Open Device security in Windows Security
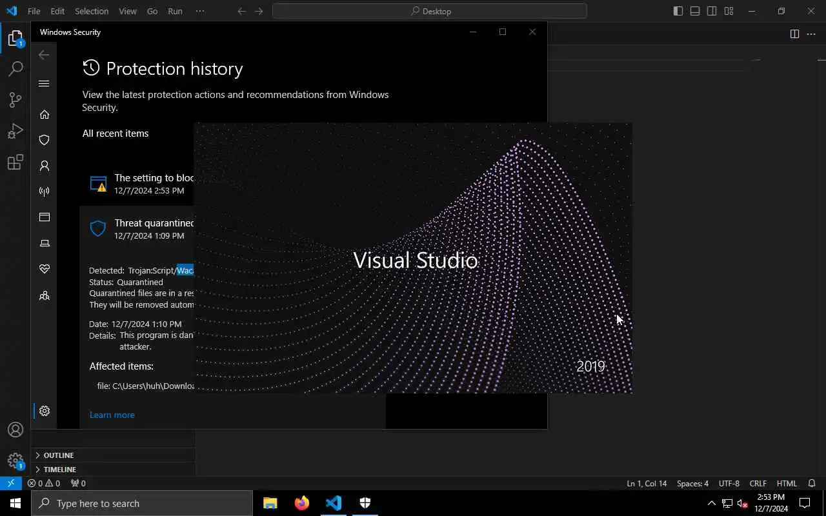The width and height of the screenshot is (826, 516). [x=45, y=243]
